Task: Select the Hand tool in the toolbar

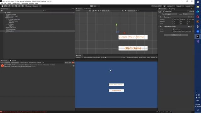Action: (x=3, y=6)
